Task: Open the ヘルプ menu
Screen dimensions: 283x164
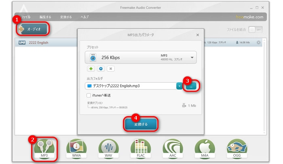Action: pyautogui.click(x=84, y=17)
